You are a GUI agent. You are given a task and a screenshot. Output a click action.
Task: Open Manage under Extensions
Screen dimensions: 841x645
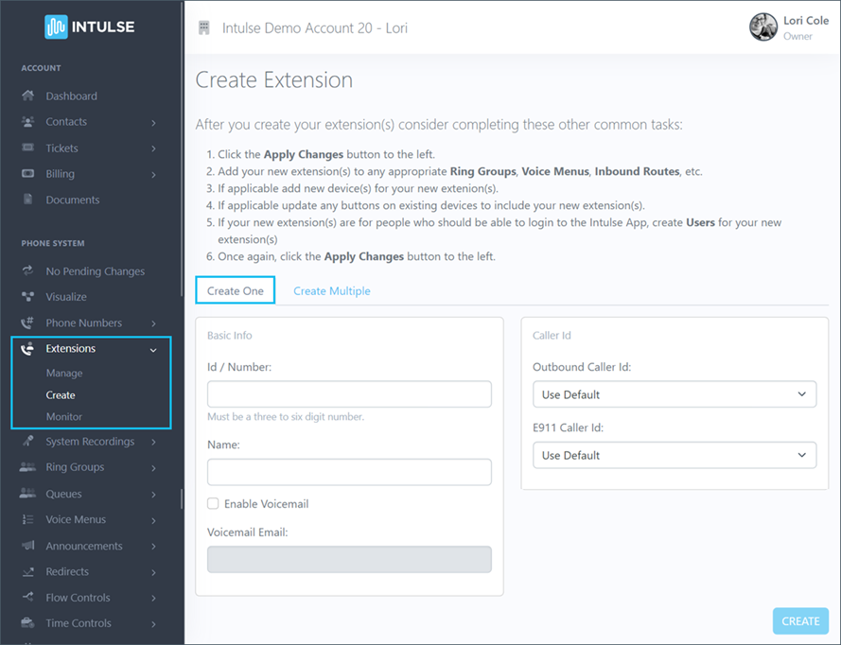click(64, 373)
